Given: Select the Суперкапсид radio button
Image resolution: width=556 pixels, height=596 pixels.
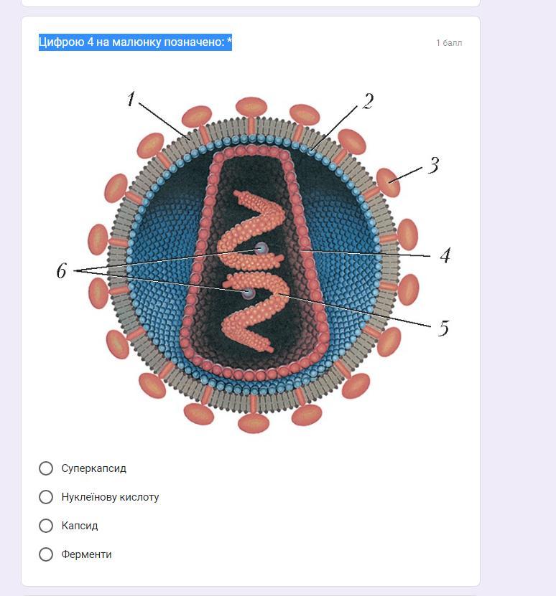Looking at the screenshot, I should tap(46, 468).
